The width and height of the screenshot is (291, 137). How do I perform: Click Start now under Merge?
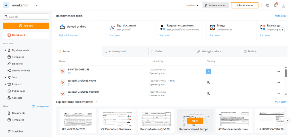[215, 35]
